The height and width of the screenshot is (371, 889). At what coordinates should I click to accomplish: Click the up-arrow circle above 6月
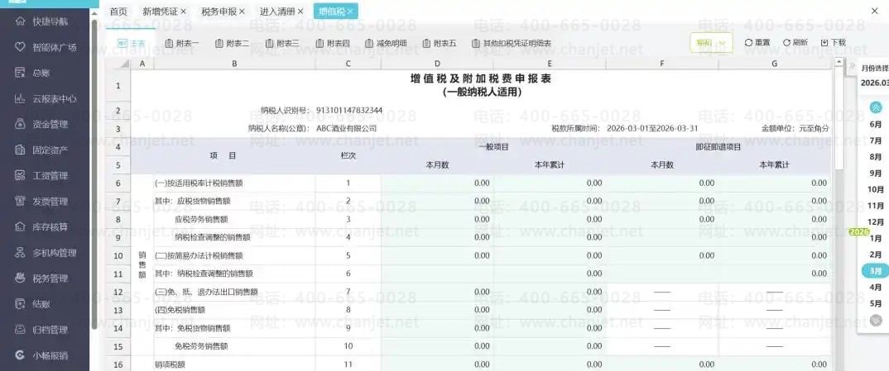[x=876, y=107]
